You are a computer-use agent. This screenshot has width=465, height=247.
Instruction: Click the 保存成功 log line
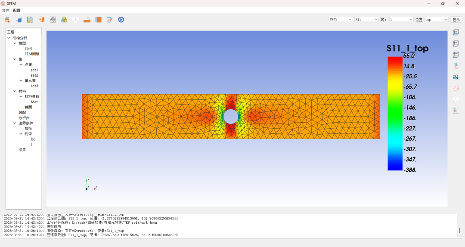click(32, 227)
